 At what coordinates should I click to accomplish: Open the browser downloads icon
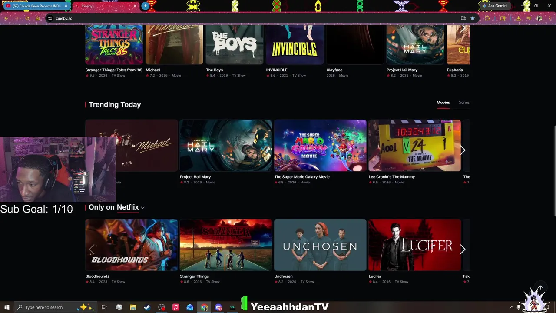pyautogui.click(x=518, y=18)
